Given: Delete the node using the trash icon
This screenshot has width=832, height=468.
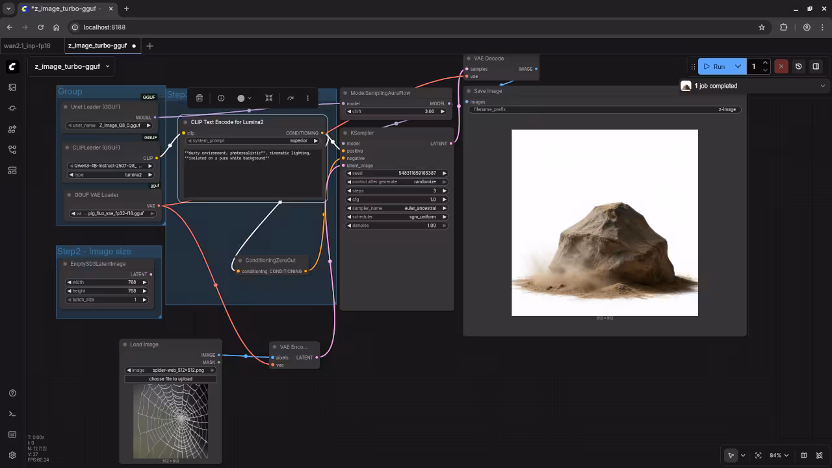Looking at the screenshot, I should point(200,98).
